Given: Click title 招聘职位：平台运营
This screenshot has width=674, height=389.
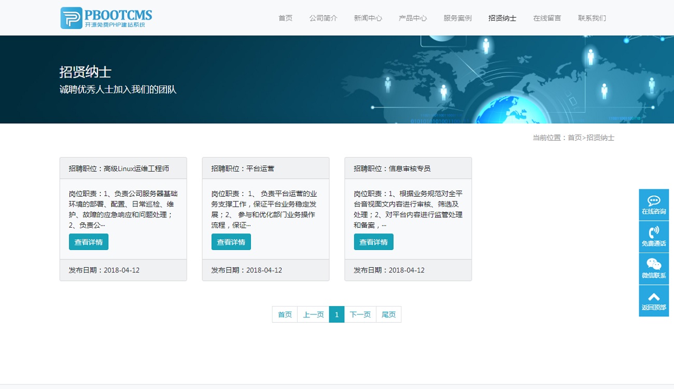Looking at the screenshot, I should click(243, 169).
